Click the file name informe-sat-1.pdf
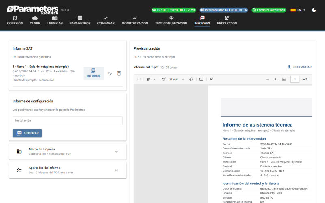The image size is (325, 203). (x=146, y=67)
